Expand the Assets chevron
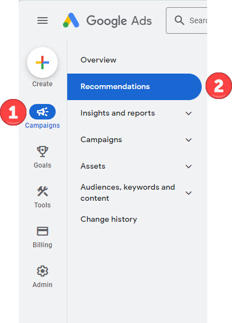The image size is (232, 323). tap(188, 166)
